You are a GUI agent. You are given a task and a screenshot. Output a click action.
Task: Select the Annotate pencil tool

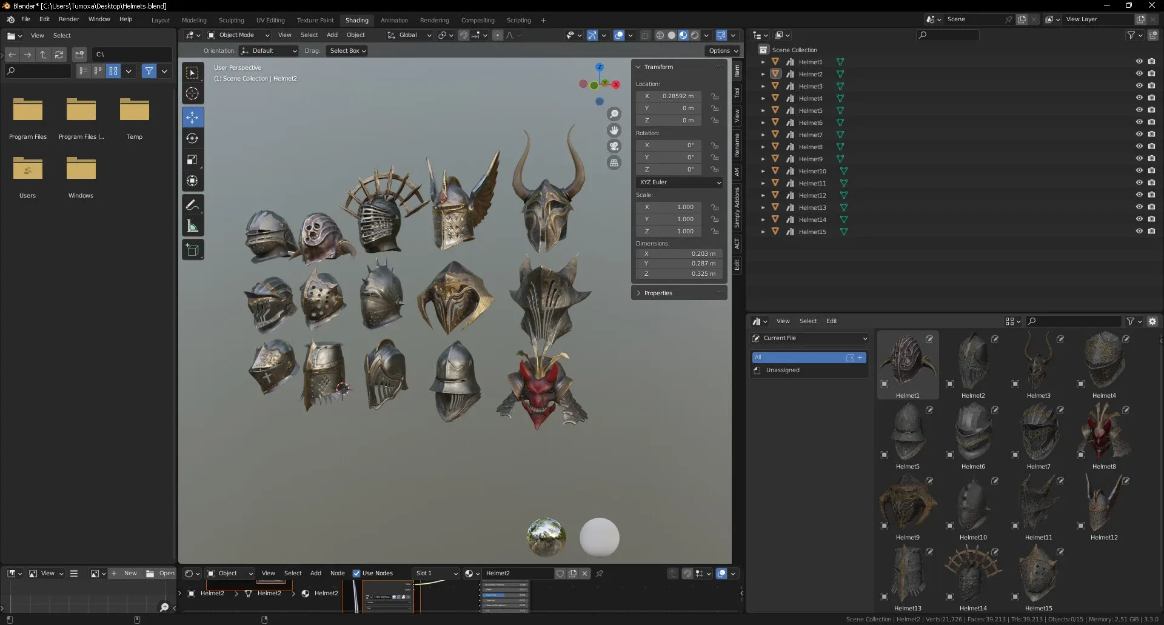point(192,206)
